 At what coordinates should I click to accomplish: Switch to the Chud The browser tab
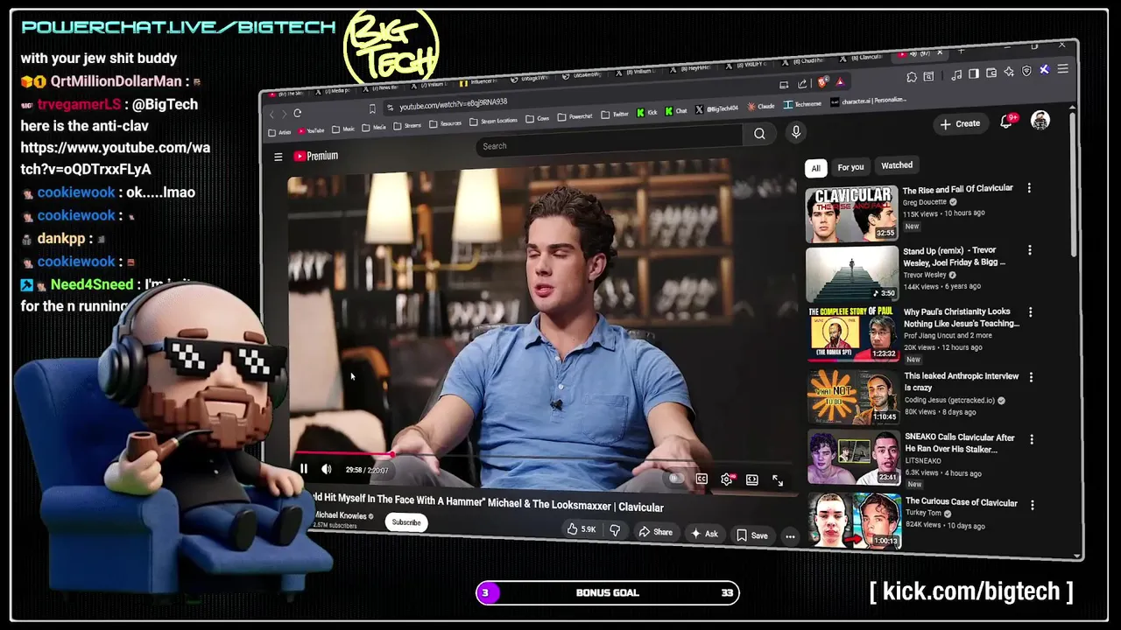click(x=809, y=61)
